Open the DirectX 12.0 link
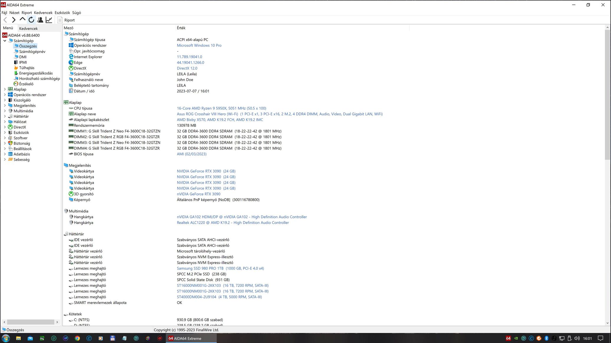This screenshot has height=343, width=611. (x=187, y=68)
